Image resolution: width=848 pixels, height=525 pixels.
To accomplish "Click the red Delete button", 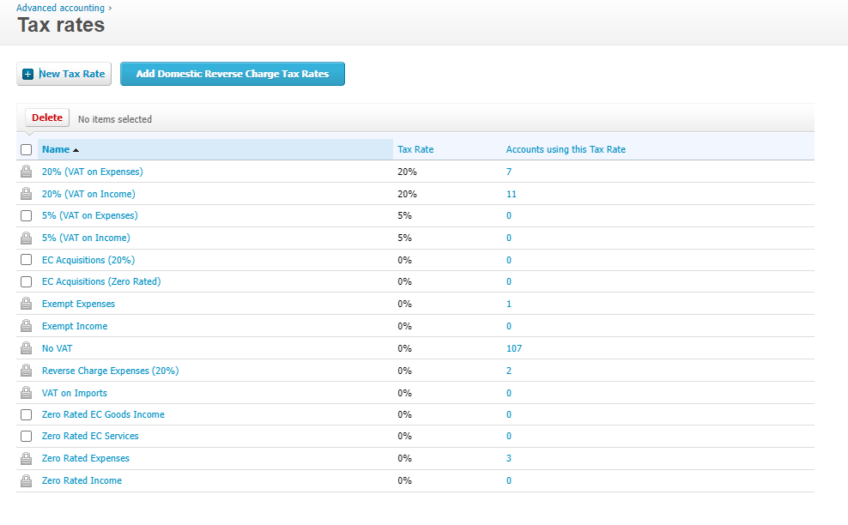I will click(47, 118).
